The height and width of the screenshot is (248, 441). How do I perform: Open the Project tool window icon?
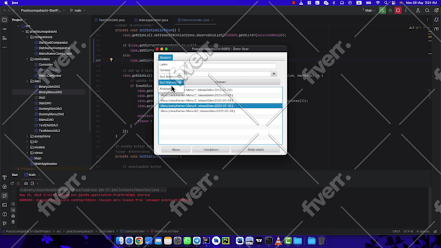[5, 20]
